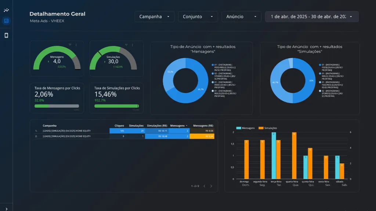Click first legend entry FEED in Simulações donut
This screenshot has width=376, height=211.
click(331, 67)
